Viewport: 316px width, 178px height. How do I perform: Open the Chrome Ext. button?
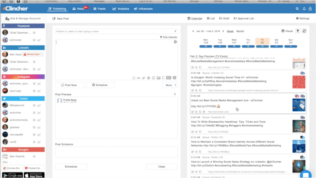(x=12, y=168)
